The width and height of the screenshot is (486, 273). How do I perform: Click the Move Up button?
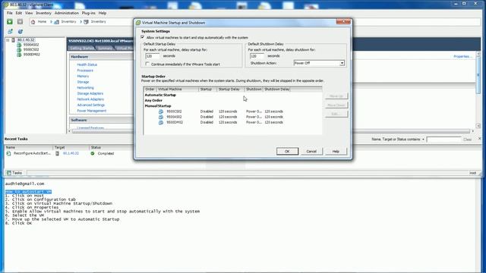[x=336, y=96]
